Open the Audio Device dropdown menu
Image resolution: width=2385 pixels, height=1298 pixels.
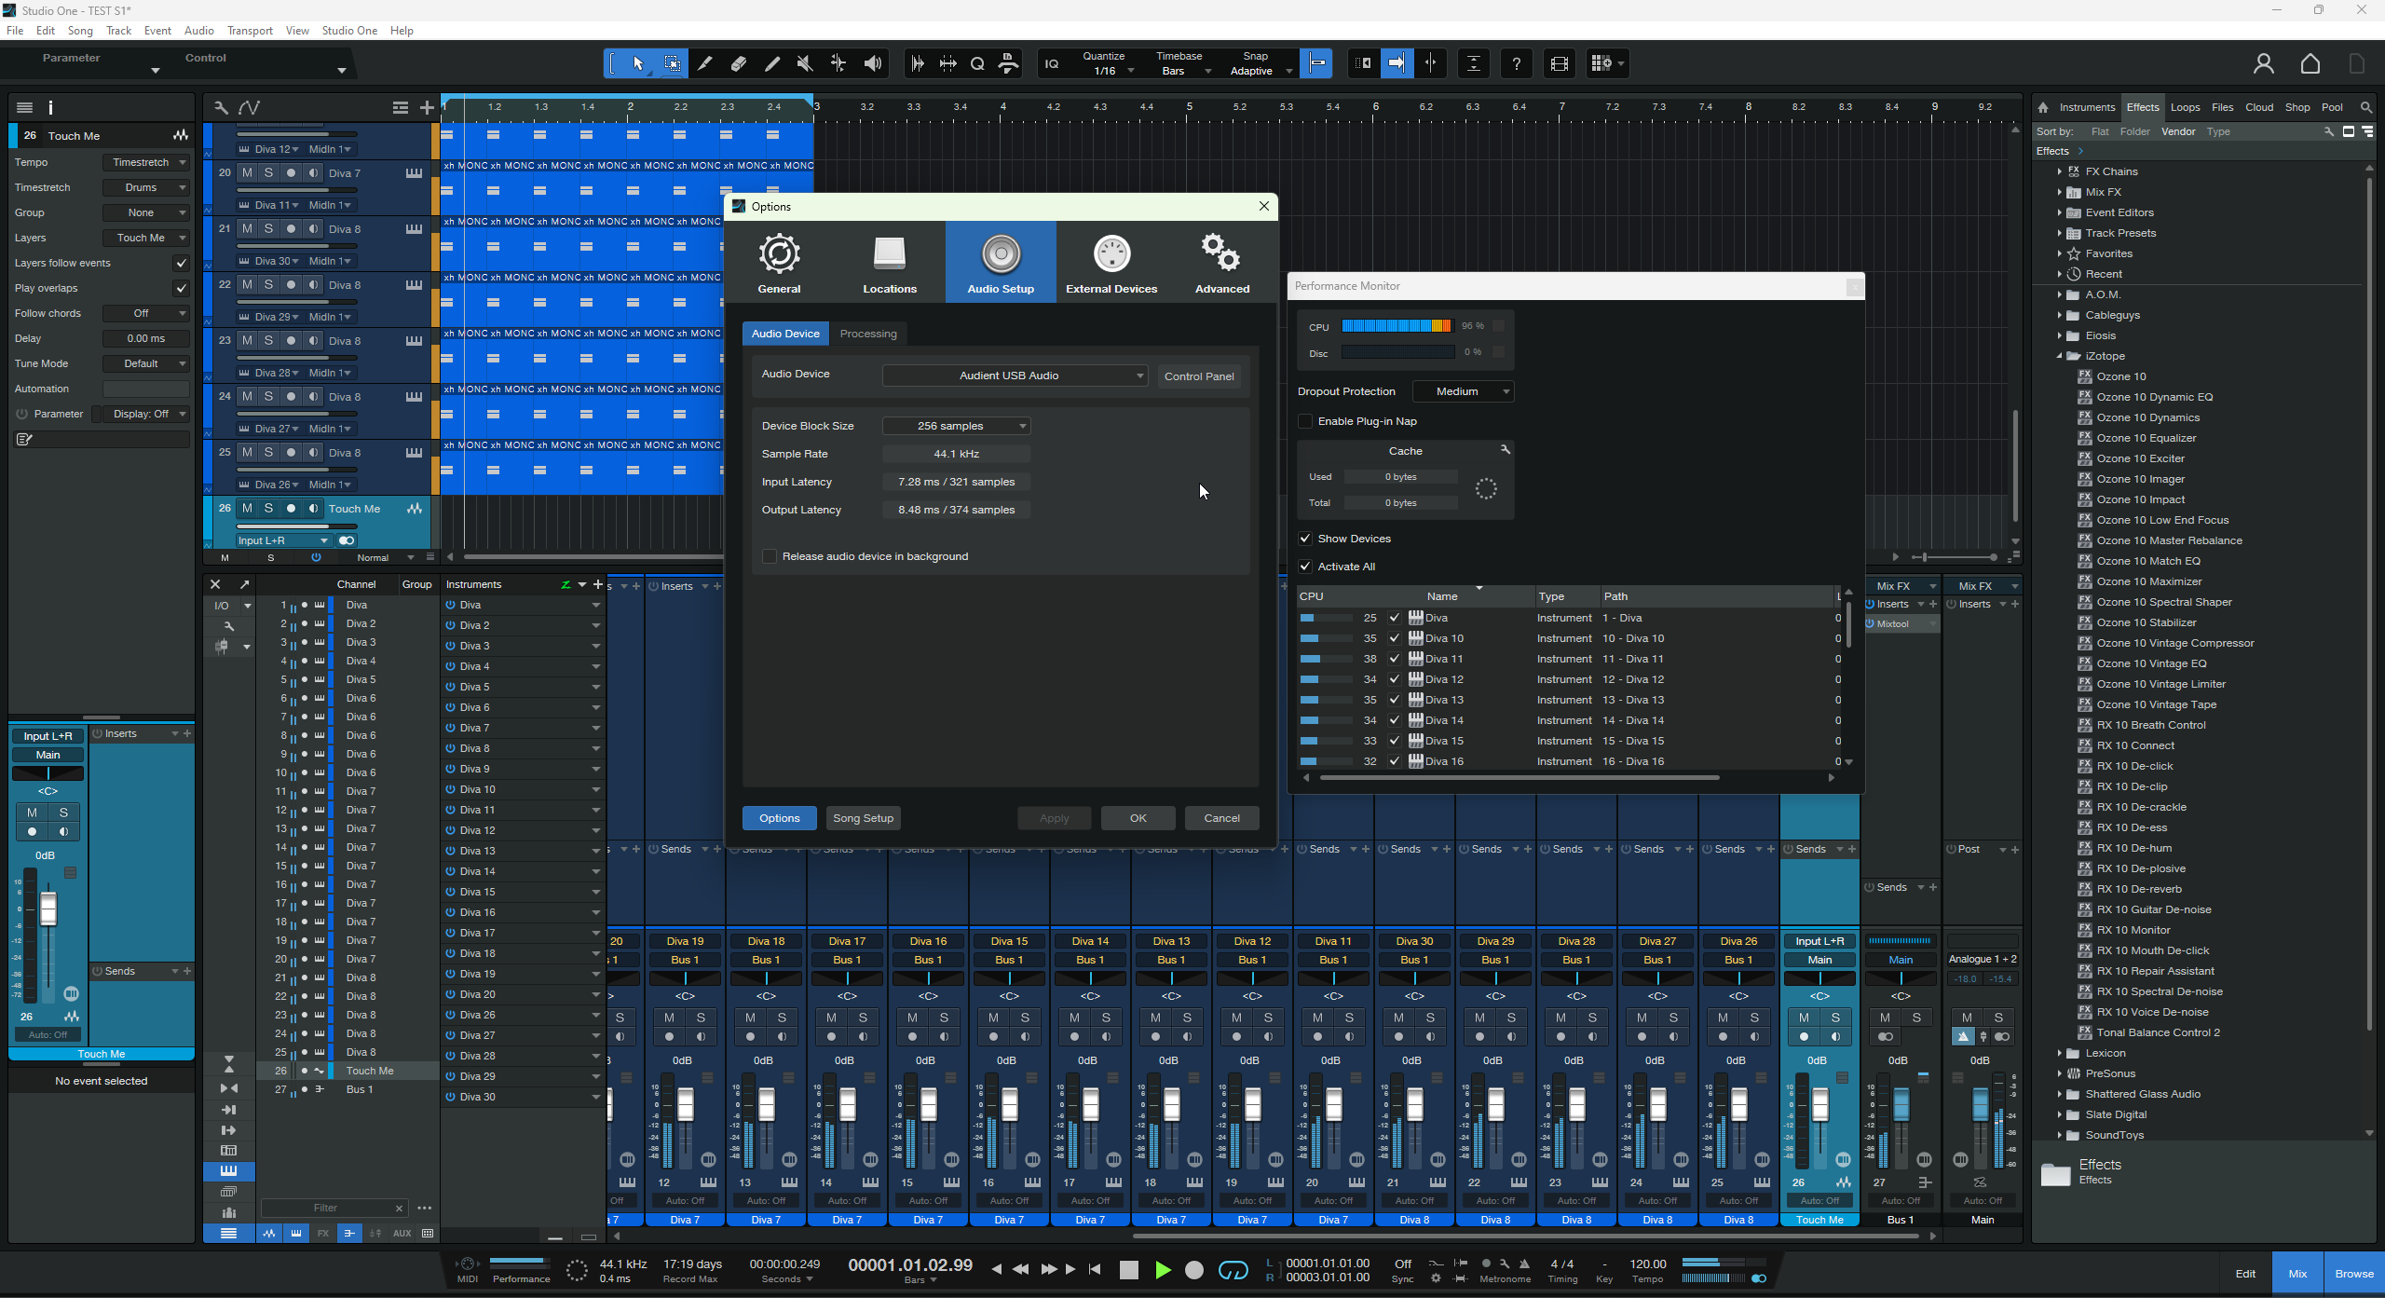tap(1011, 374)
